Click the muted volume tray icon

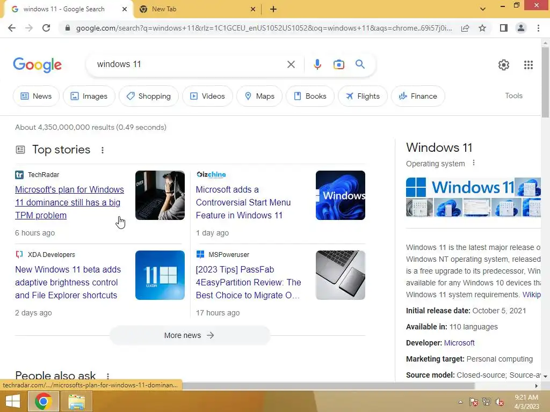[x=500, y=402]
